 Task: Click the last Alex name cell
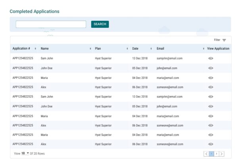pyautogui.click(x=43, y=144)
